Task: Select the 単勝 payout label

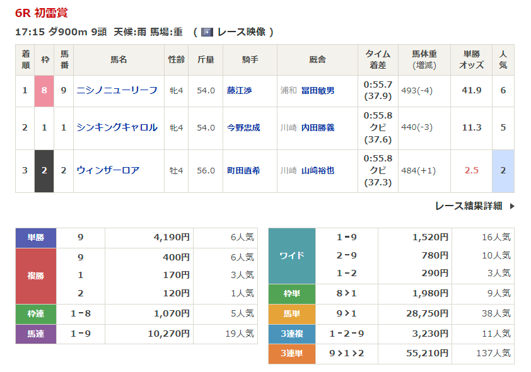Action: click(x=36, y=238)
